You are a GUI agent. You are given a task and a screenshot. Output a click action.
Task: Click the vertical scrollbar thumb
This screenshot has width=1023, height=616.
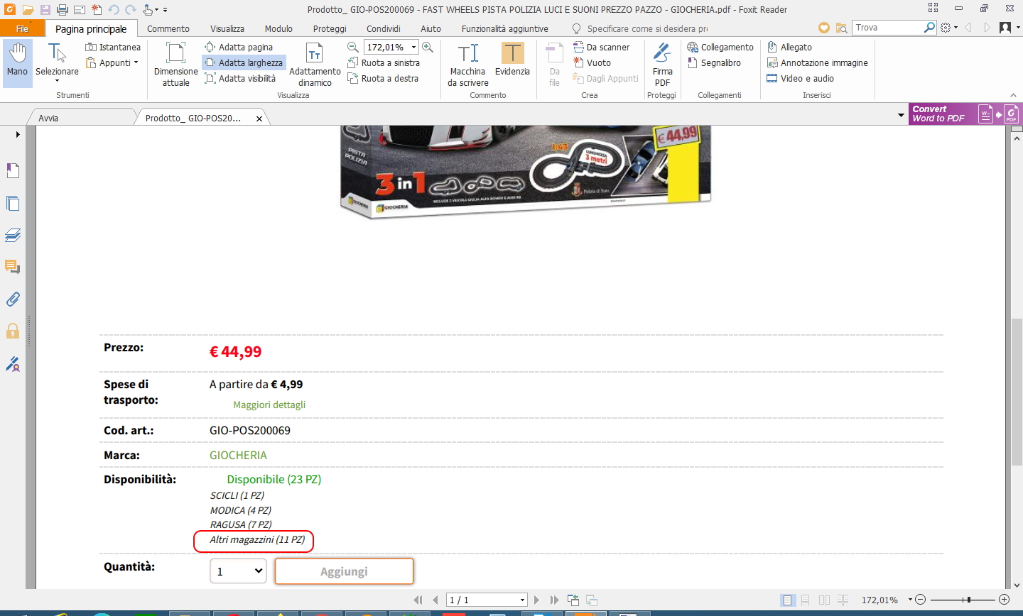(1017, 392)
